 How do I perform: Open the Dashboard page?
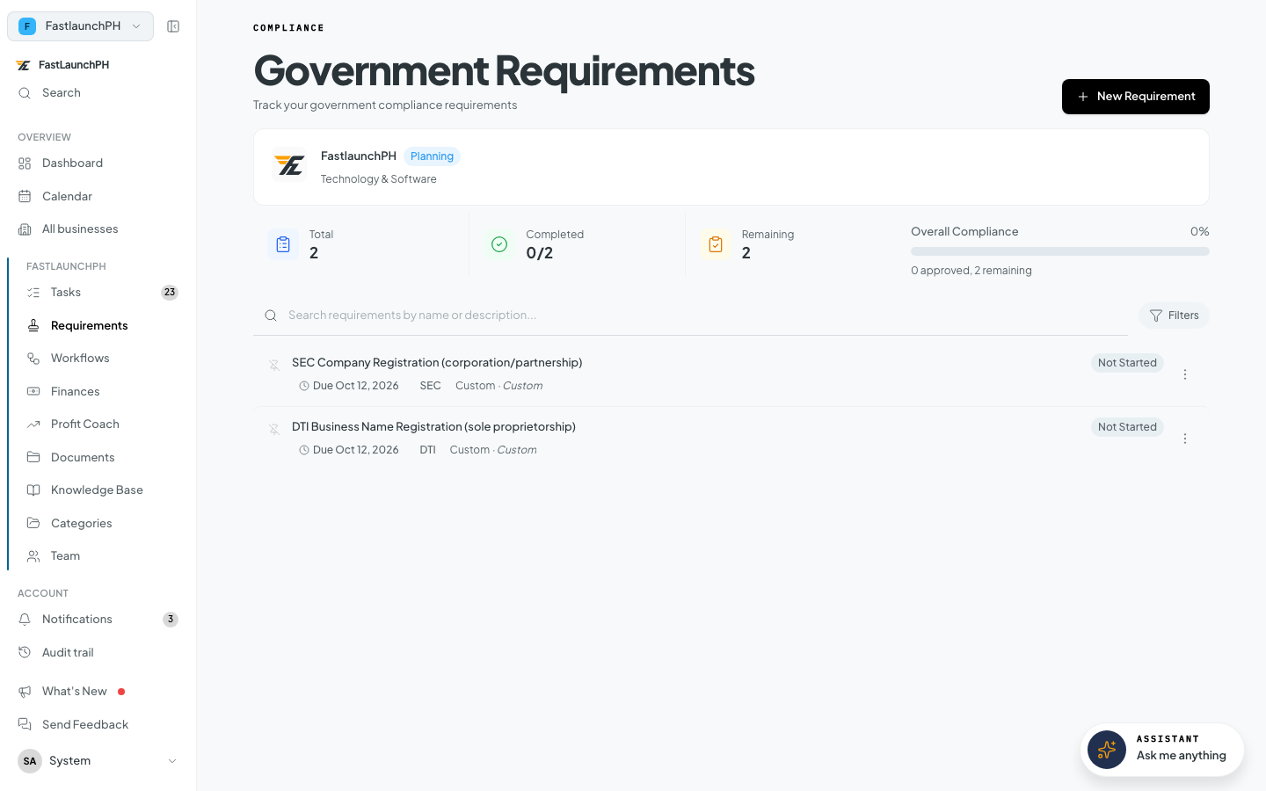pos(98,163)
